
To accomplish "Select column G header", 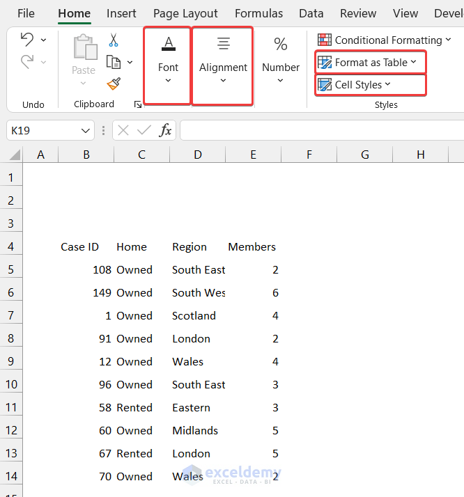I will 365,155.
